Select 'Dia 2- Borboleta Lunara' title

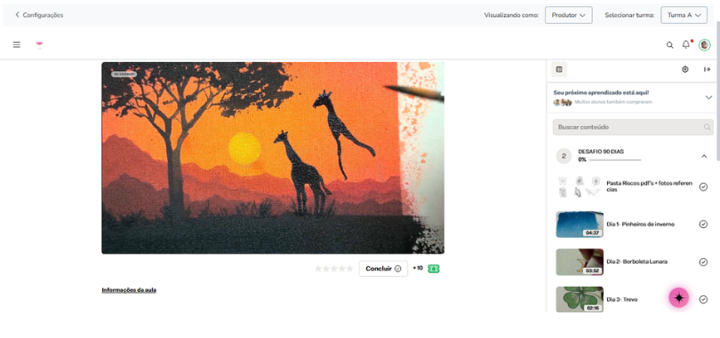637,262
